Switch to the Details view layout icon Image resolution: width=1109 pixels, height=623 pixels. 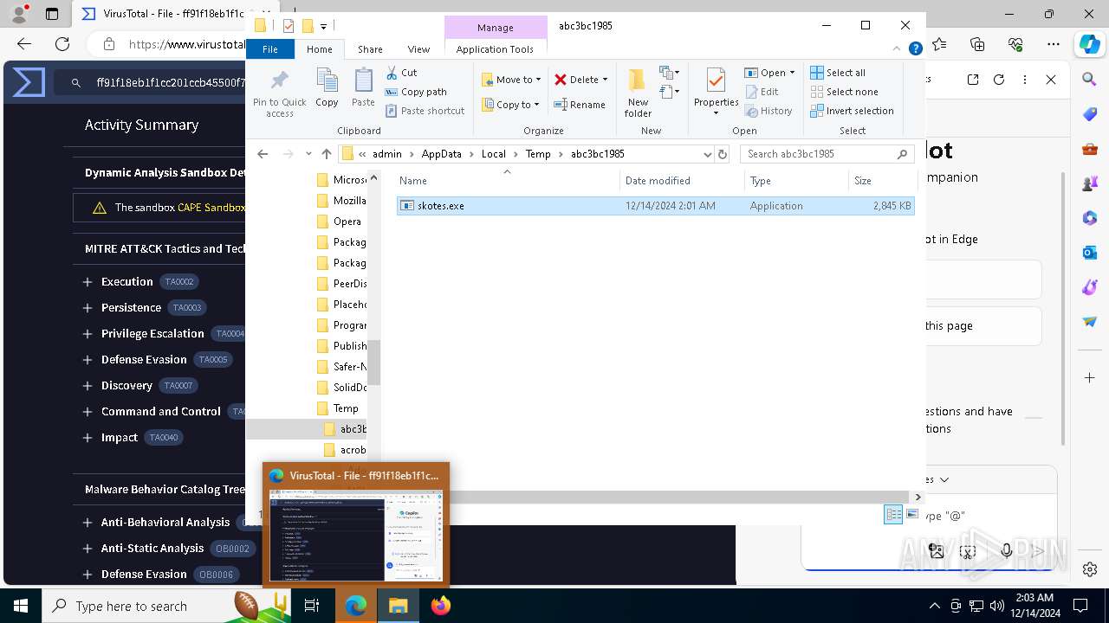click(893, 514)
